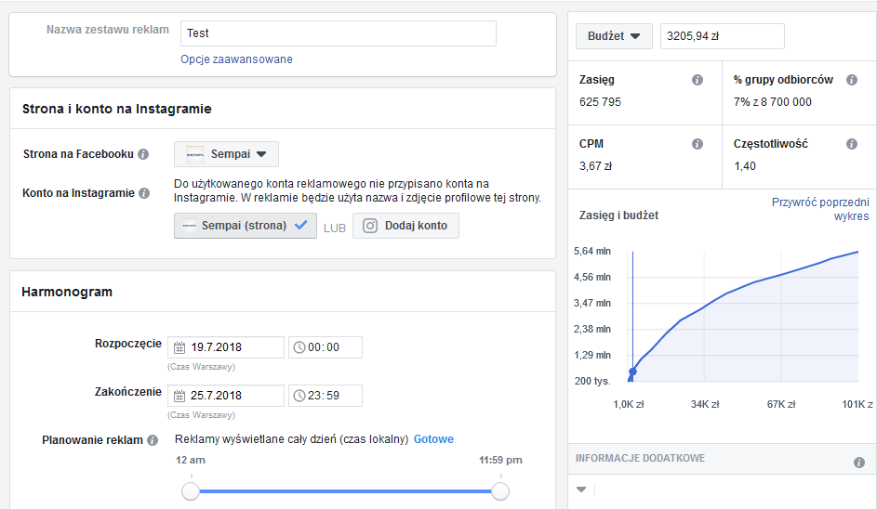Expand the Informacje dodatkowe arrow
The height and width of the screenshot is (509, 877).
(x=581, y=490)
